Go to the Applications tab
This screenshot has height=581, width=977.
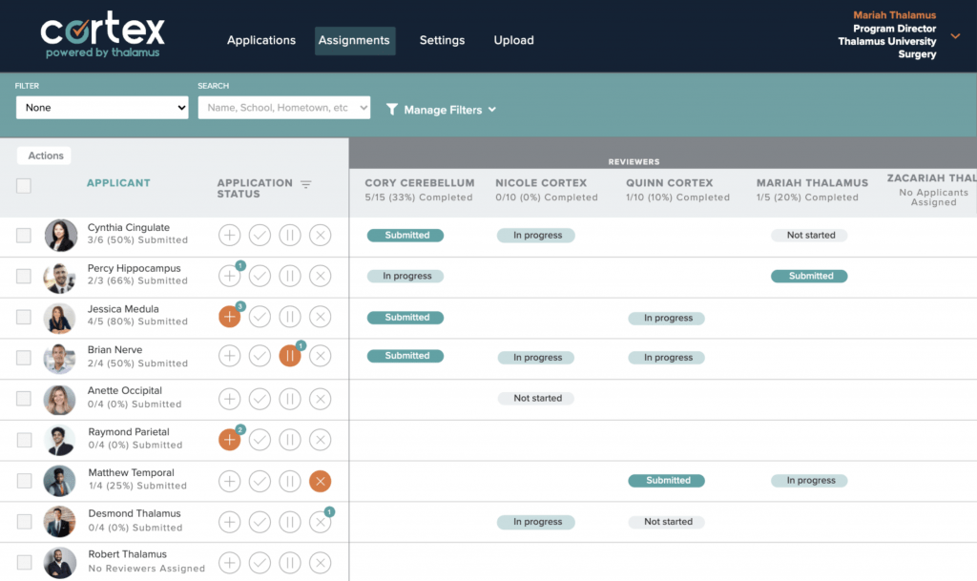(x=261, y=40)
